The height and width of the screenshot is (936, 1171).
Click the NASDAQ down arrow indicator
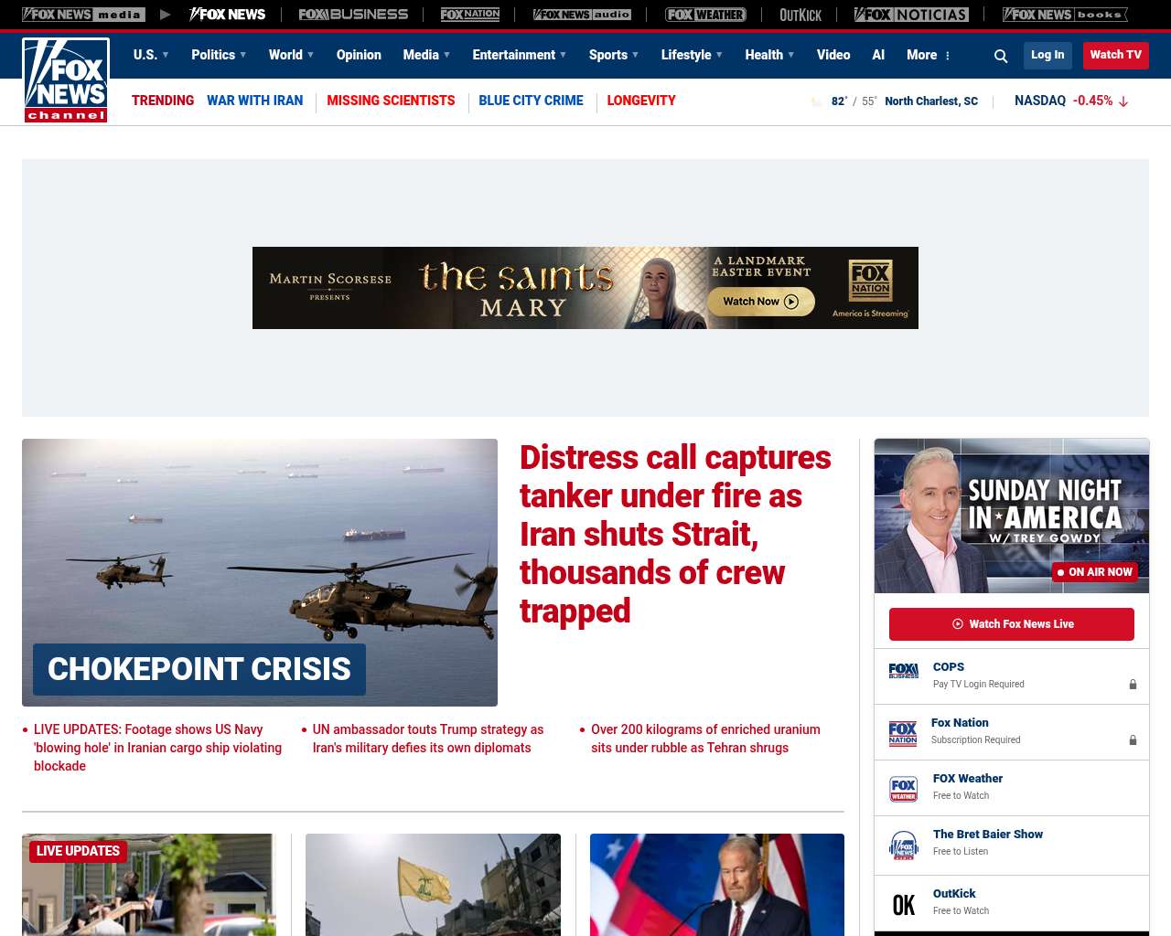coord(1123,101)
